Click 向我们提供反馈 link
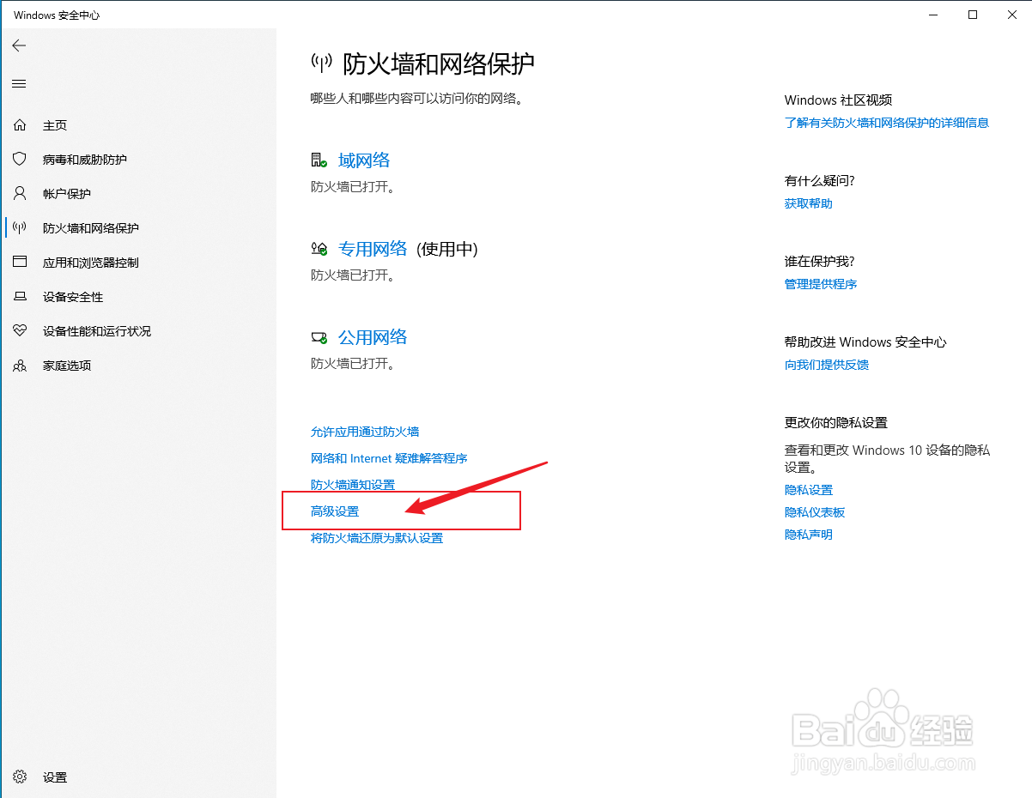Screen dimensions: 1032x798 (827, 365)
